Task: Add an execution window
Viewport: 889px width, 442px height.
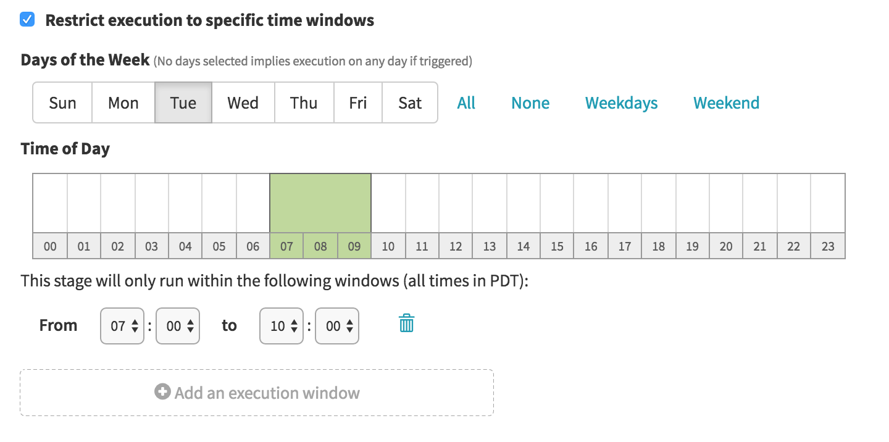Action: coord(257,393)
